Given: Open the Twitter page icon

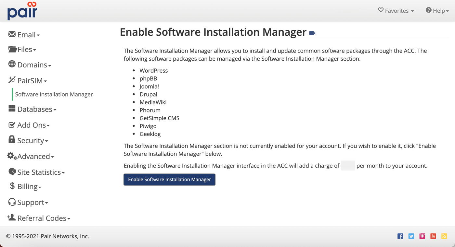Looking at the screenshot, I should tap(411, 236).
